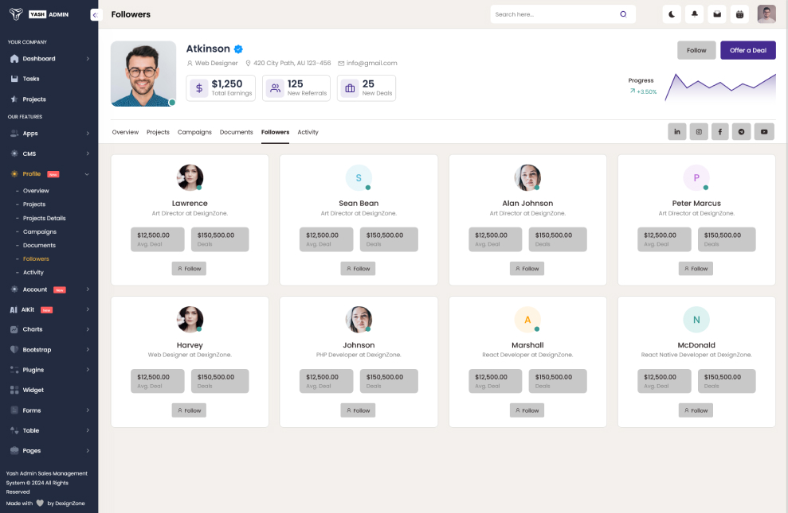
Task: Open the user avatar in the top bar
Action: pyautogui.click(x=766, y=14)
